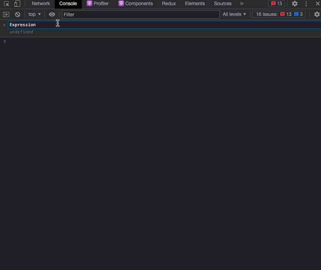Click the console prompt to enter code
This screenshot has height=270, width=321.
(x=40, y=41)
